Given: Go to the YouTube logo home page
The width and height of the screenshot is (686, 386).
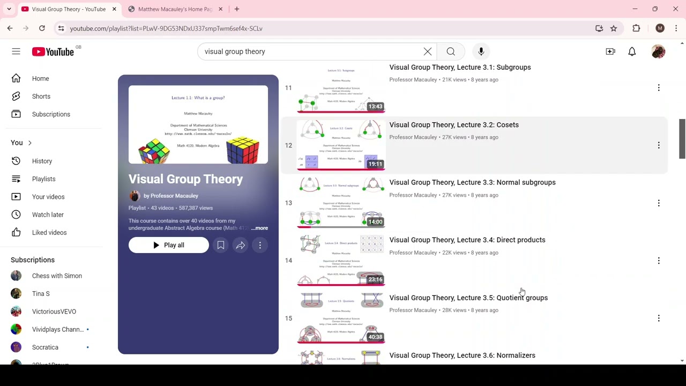Looking at the screenshot, I should [x=53, y=51].
